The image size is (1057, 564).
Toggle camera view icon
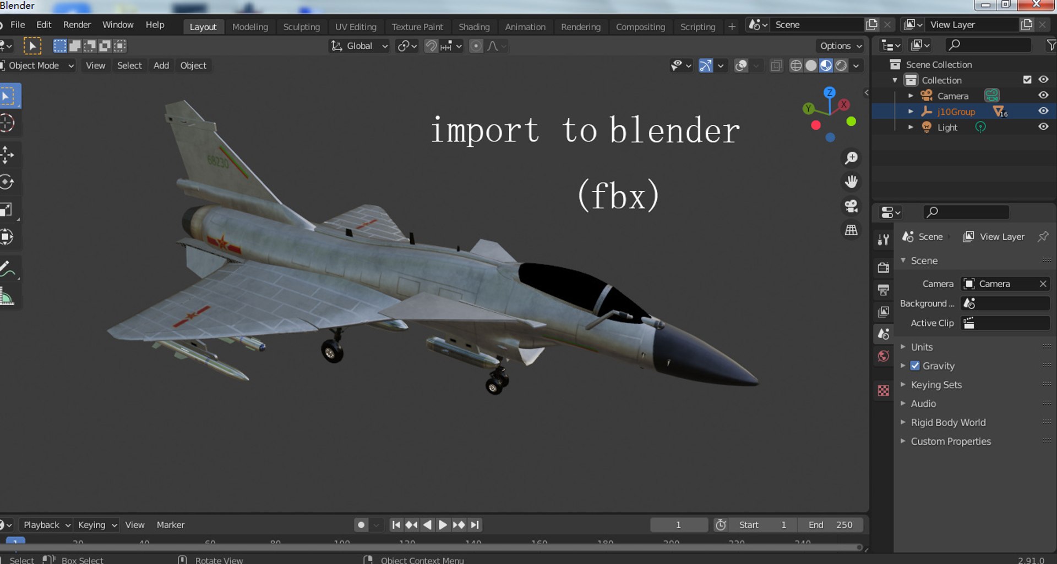coord(851,206)
